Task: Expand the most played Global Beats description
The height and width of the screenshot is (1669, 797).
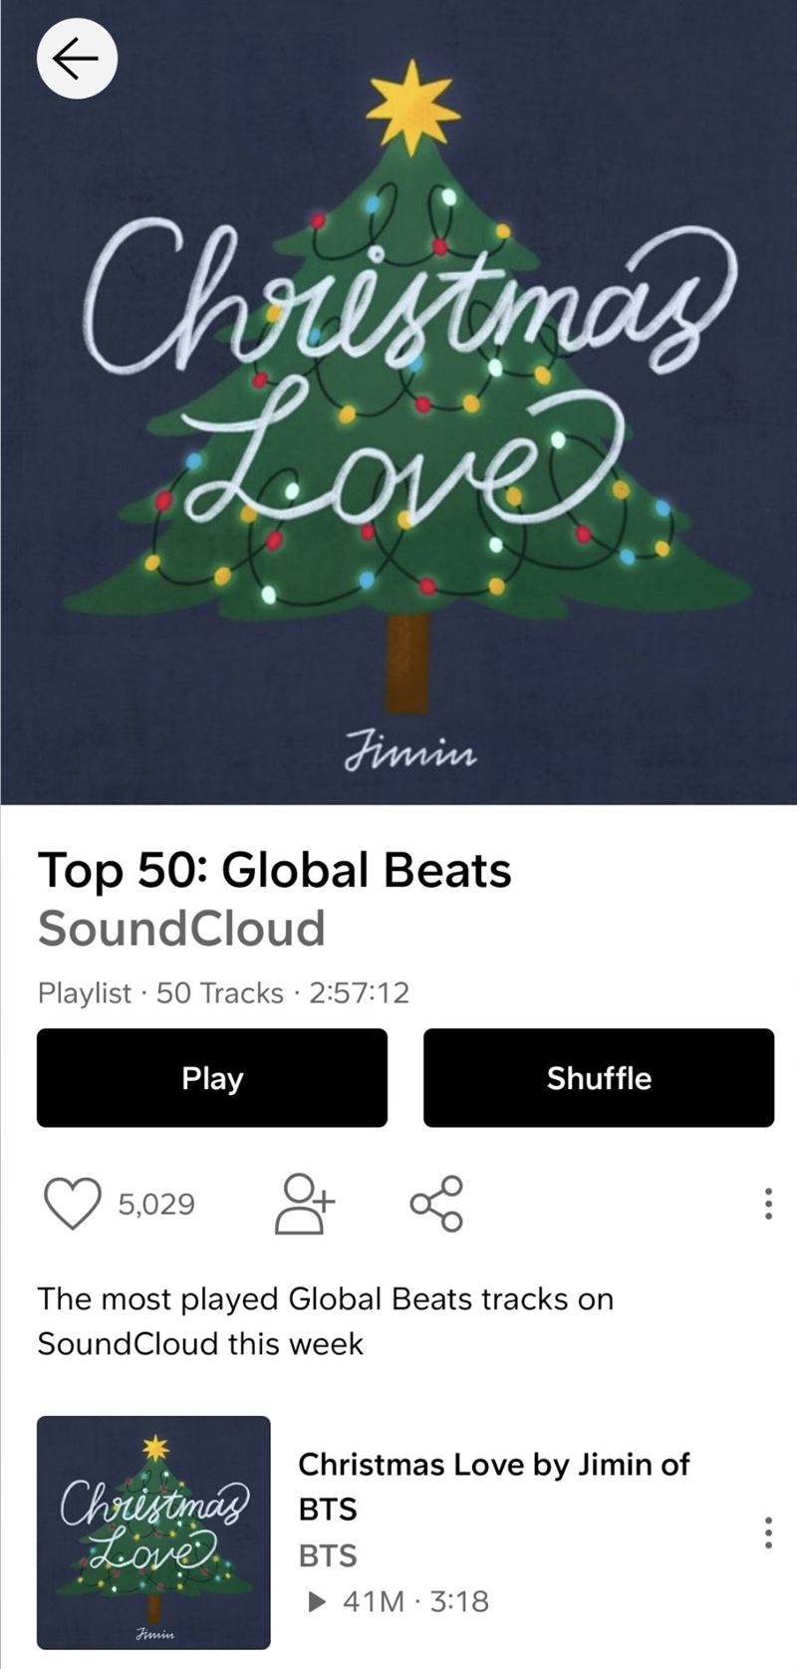Action: (x=326, y=1321)
